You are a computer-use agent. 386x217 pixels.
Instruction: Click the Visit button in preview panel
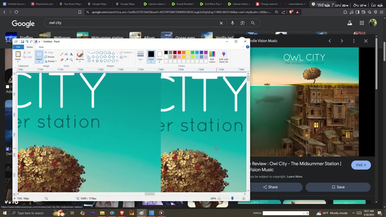[x=361, y=165]
